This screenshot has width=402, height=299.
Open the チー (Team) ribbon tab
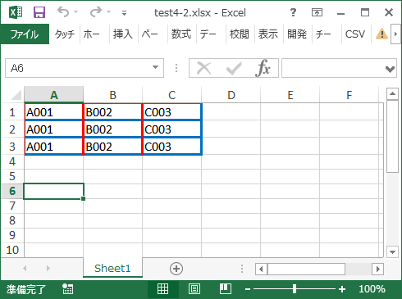pyautogui.click(x=323, y=34)
